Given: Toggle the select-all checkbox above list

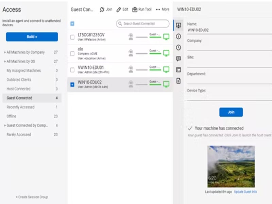Looking at the screenshot, I should tap(72, 24).
